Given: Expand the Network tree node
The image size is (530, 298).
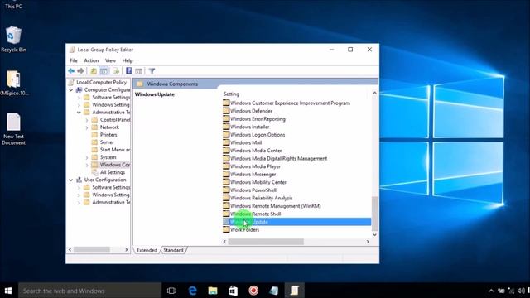Looking at the screenshot, I should [x=87, y=127].
